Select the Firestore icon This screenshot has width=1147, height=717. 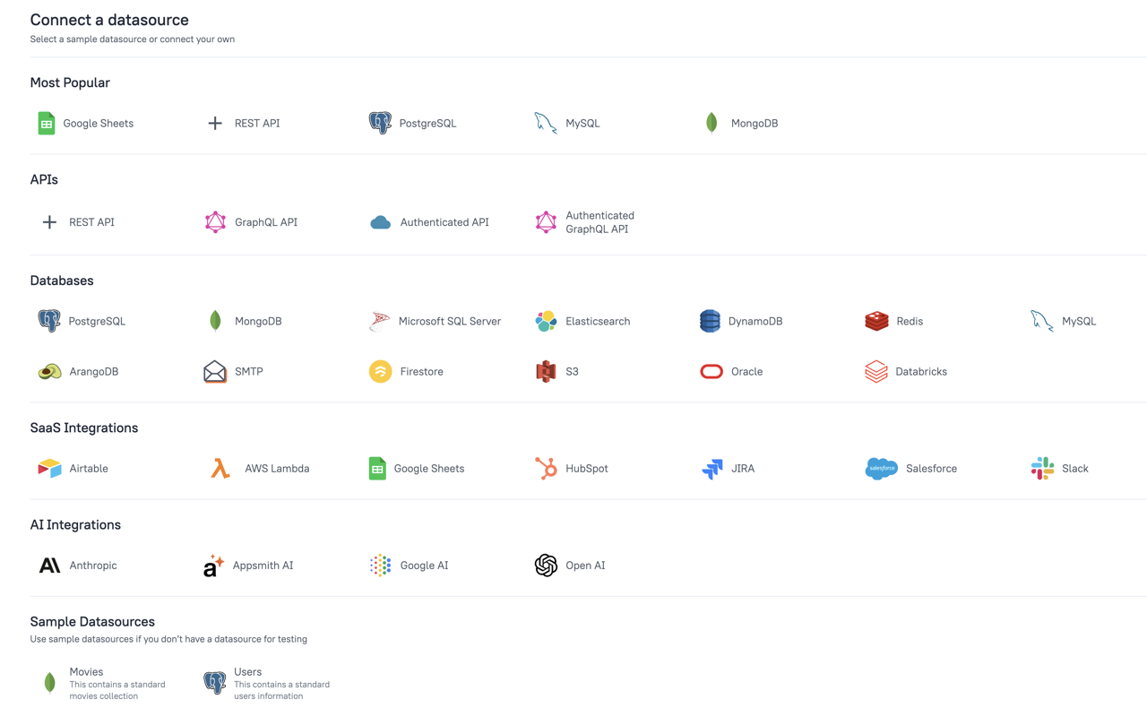pos(380,371)
